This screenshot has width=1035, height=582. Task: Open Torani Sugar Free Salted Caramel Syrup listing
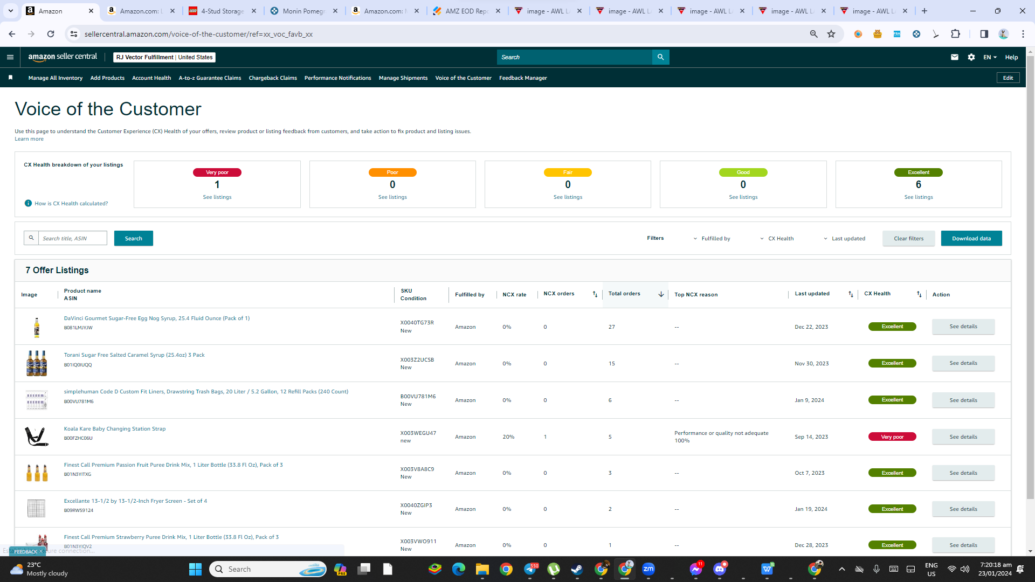coord(134,355)
